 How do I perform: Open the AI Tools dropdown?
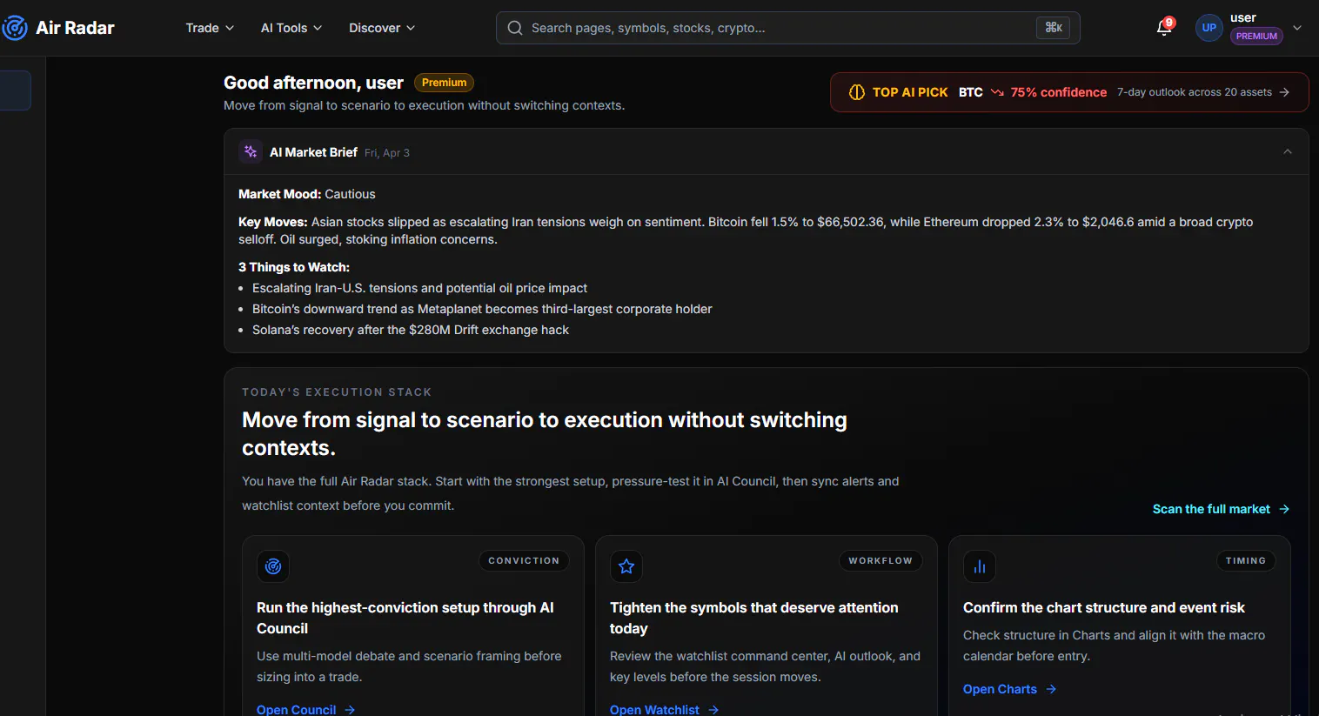tap(291, 28)
